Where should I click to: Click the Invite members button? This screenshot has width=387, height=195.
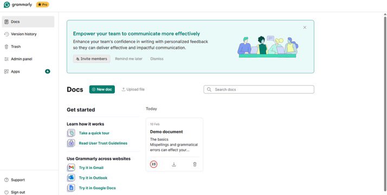92,58
